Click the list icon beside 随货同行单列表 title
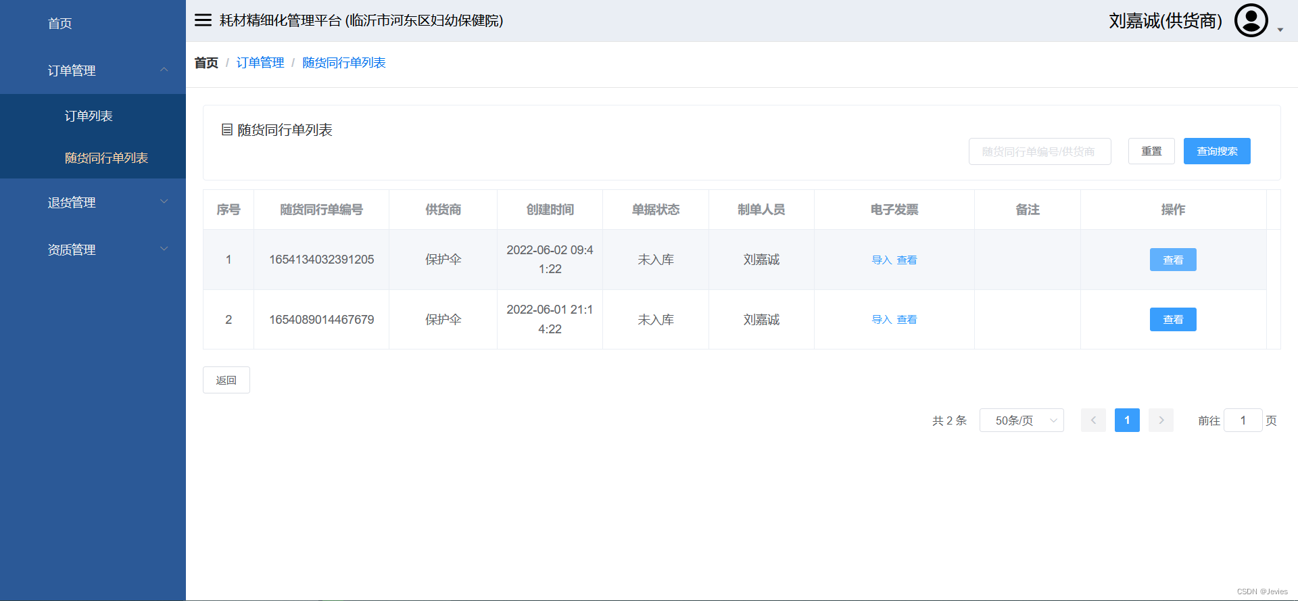This screenshot has height=601, width=1298. tap(227, 129)
